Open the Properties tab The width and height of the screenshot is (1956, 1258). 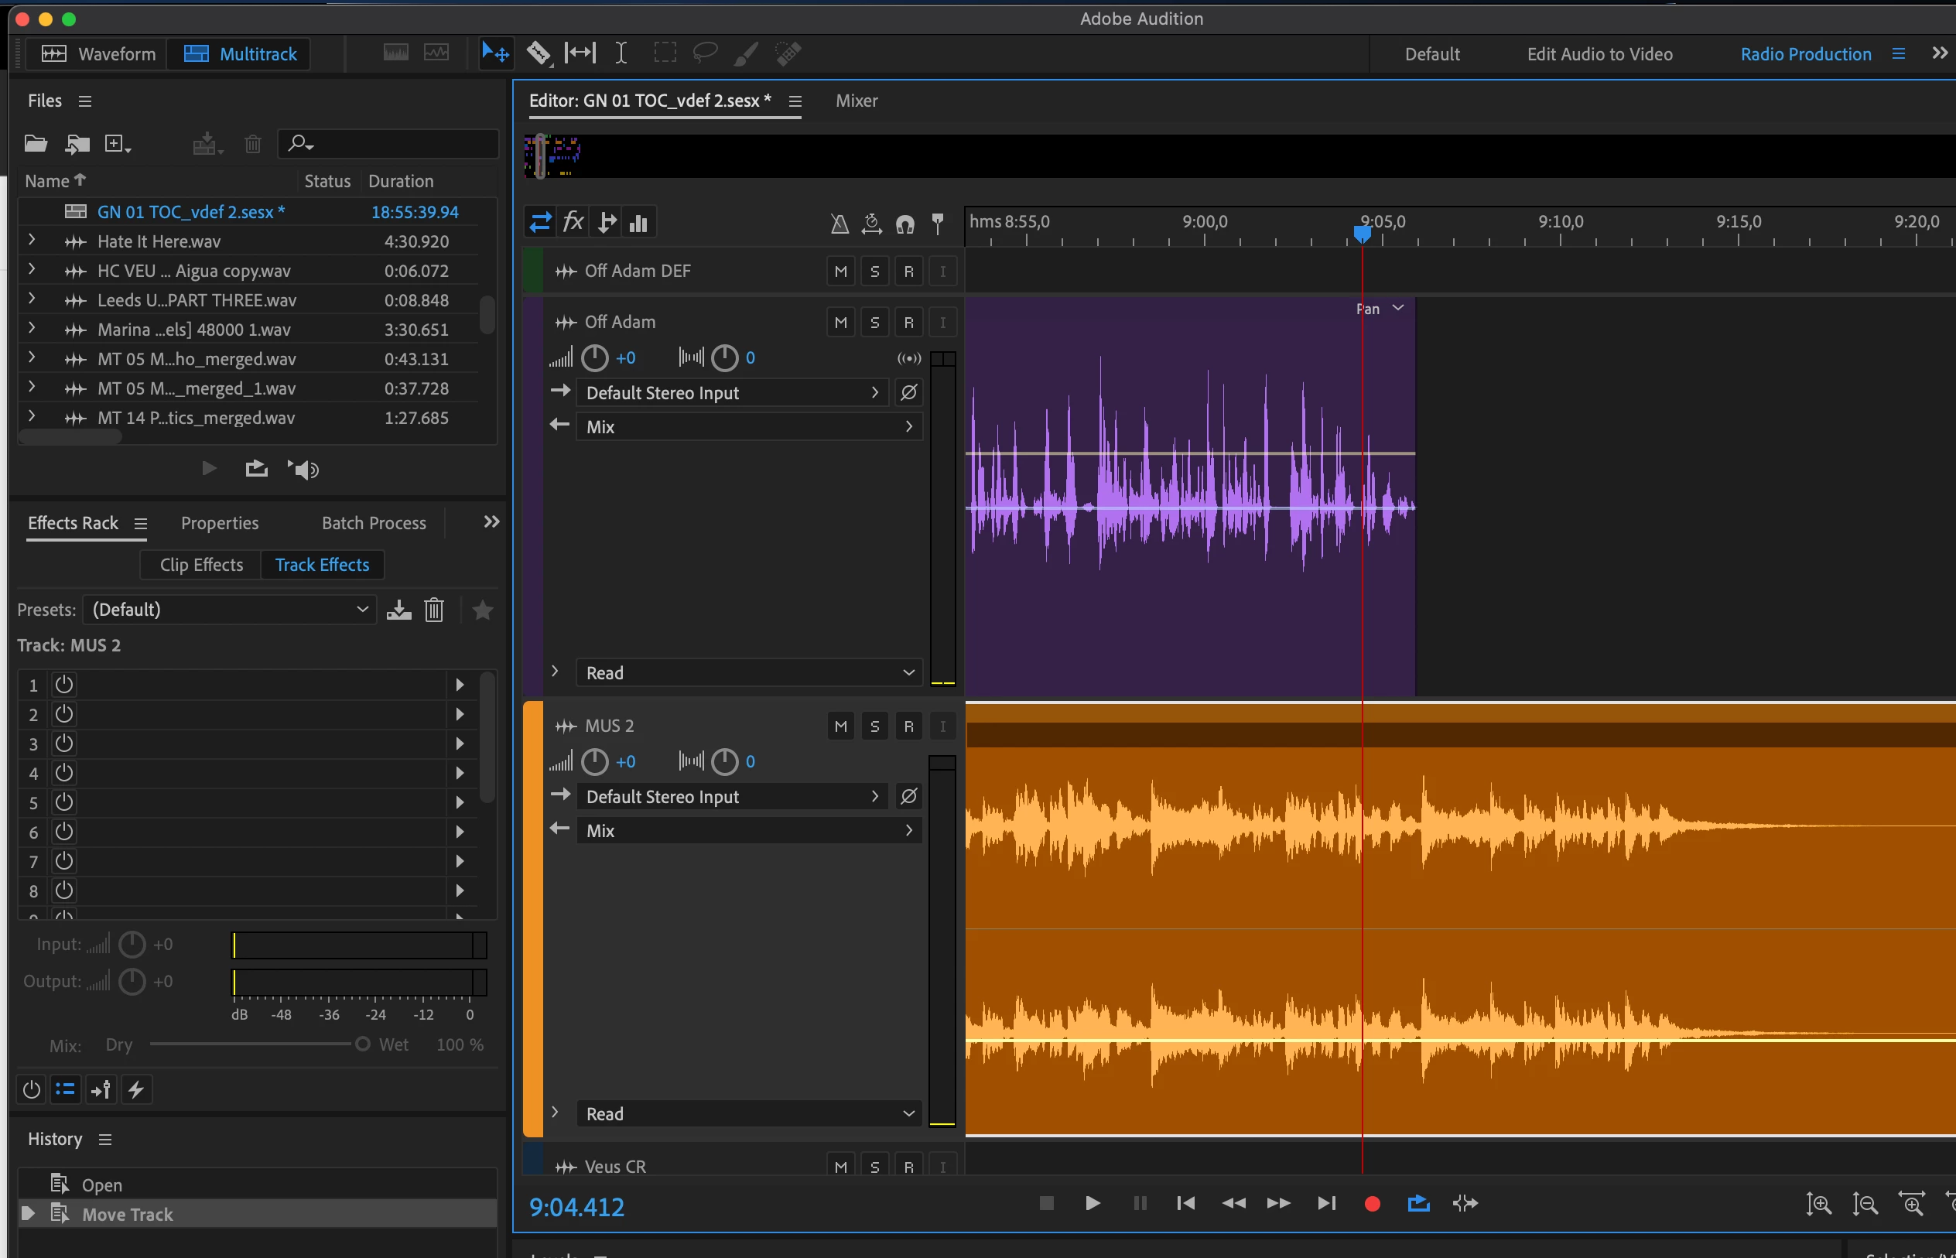pyautogui.click(x=220, y=523)
